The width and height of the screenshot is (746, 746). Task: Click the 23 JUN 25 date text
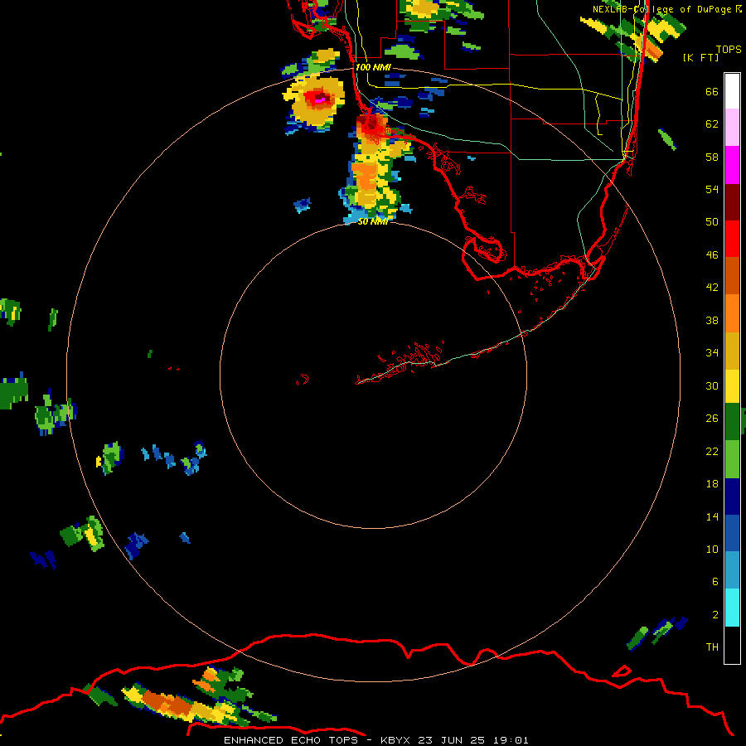[x=451, y=740]
